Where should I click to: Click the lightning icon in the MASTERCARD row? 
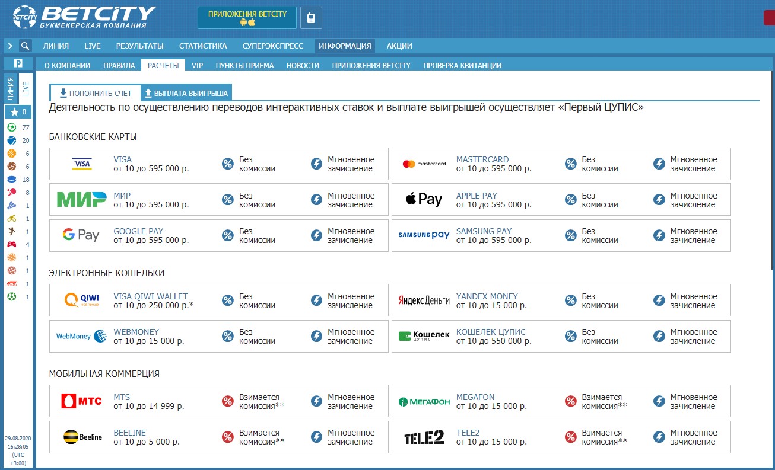click(x=659, y=164)
